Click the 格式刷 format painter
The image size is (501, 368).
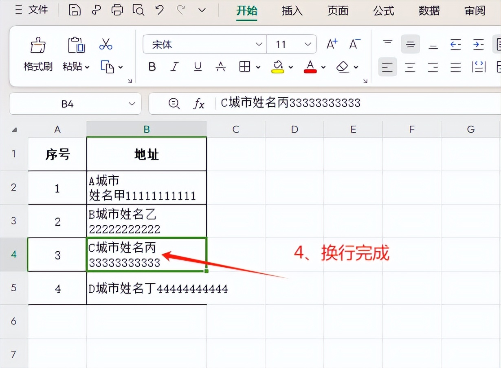[x=38, y=54]
